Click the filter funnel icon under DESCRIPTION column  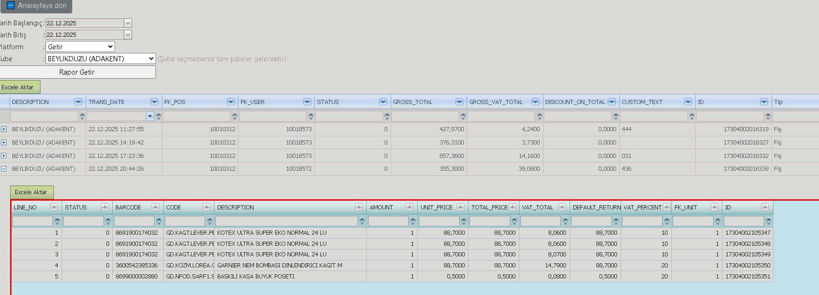point(82,116)
